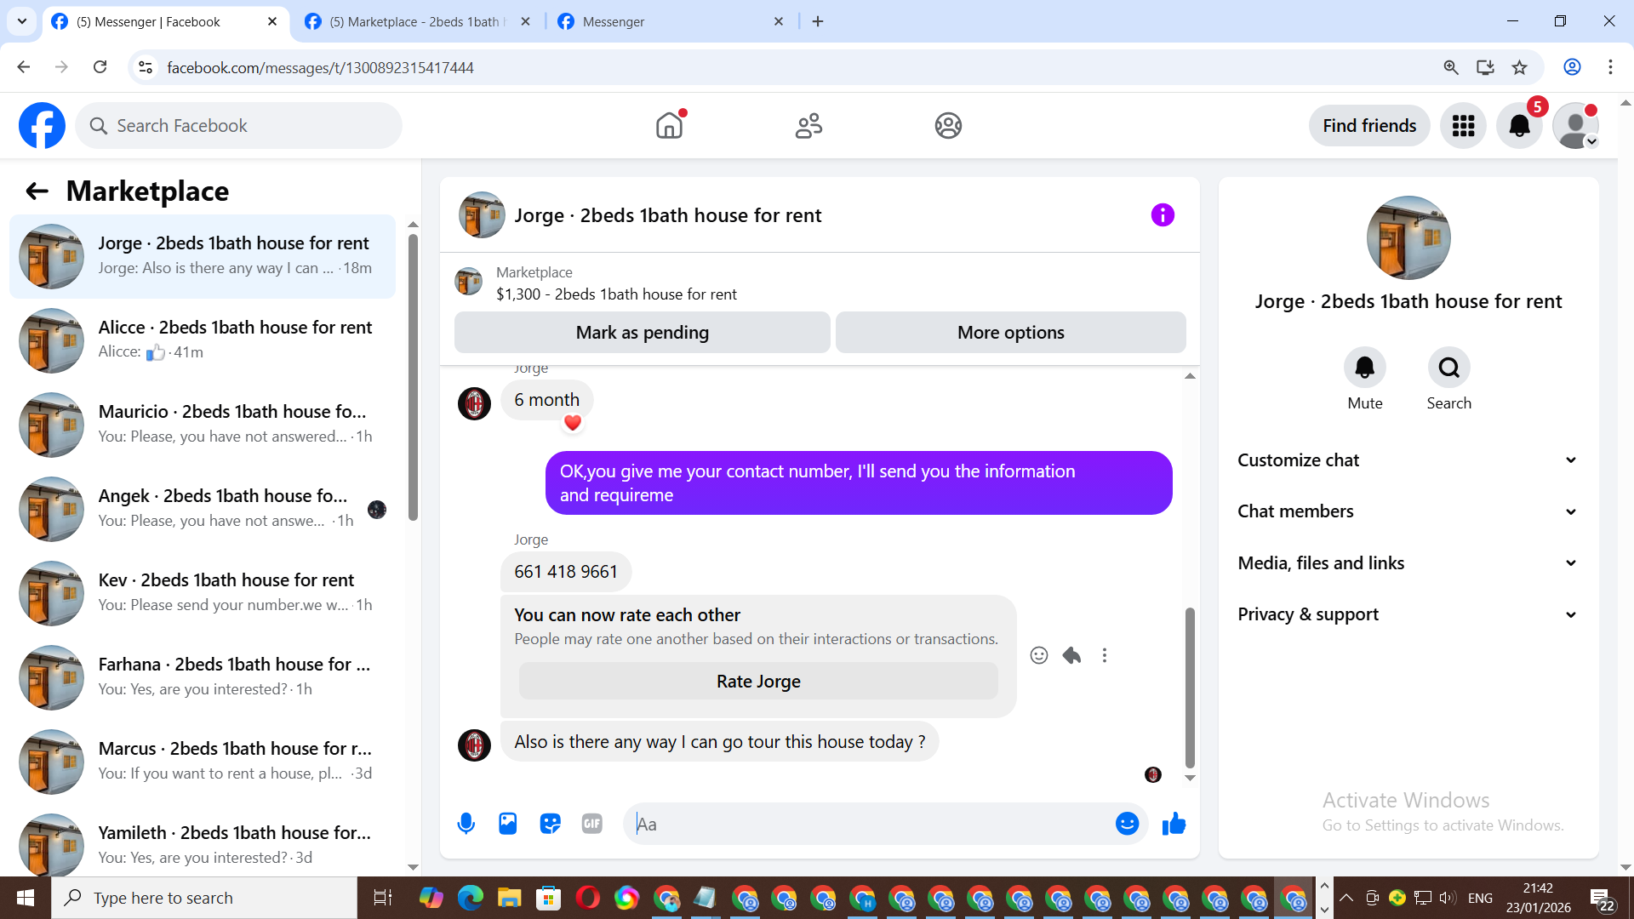Click the voice clip microphone icon
The image size is (1634, 919).
[x=466, y=824]
